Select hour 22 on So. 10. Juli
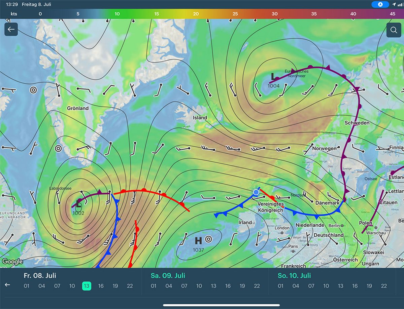The width and height of the screenshot is (404, 309). pyautogui.click(x=384, y=286)
